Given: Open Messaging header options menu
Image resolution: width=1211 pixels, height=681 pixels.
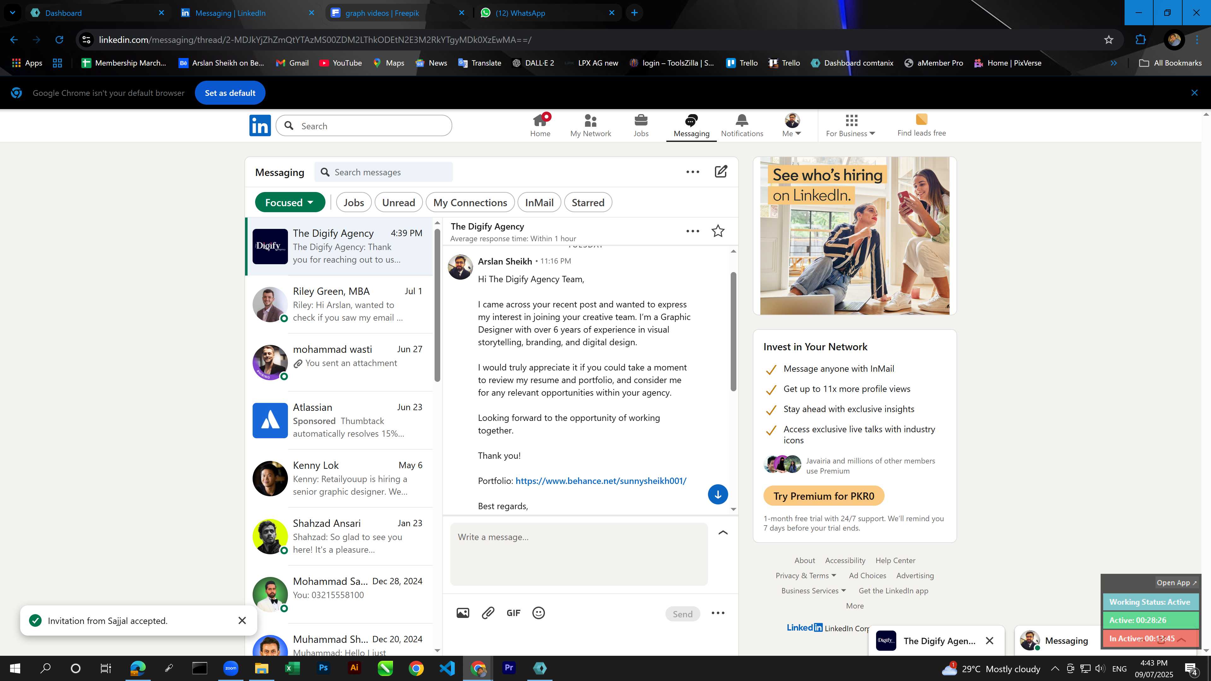Looking at the screenshot, I should coord(693,172).
